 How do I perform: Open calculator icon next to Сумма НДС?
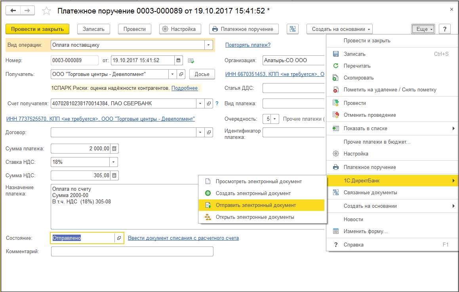point(114,175)
